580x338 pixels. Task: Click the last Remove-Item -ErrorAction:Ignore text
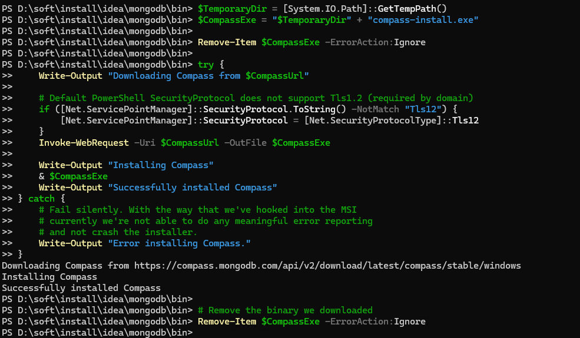pos(311,322)
